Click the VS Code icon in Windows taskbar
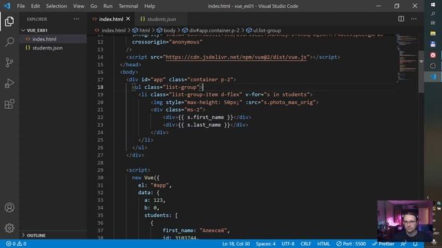 [x=433, y=76]
